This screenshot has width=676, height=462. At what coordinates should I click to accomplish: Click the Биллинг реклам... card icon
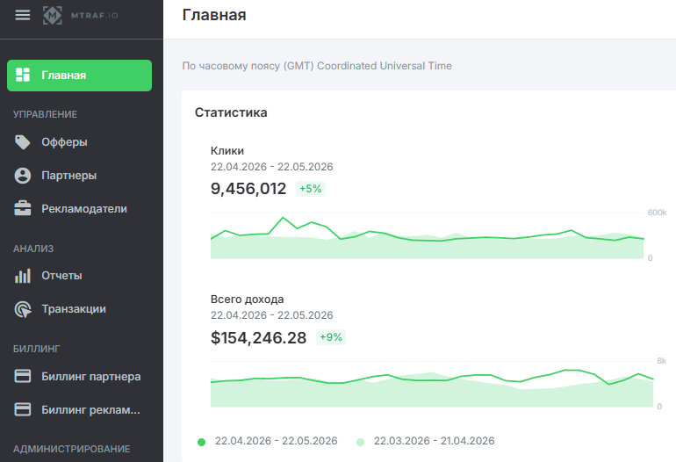coord(23,409)
